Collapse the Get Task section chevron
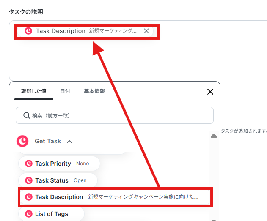The height and width of the screenshot is (221, 267). pos(69,142)
